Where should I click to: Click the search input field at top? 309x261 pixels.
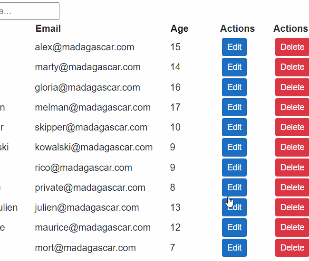[x=29, y=11]
